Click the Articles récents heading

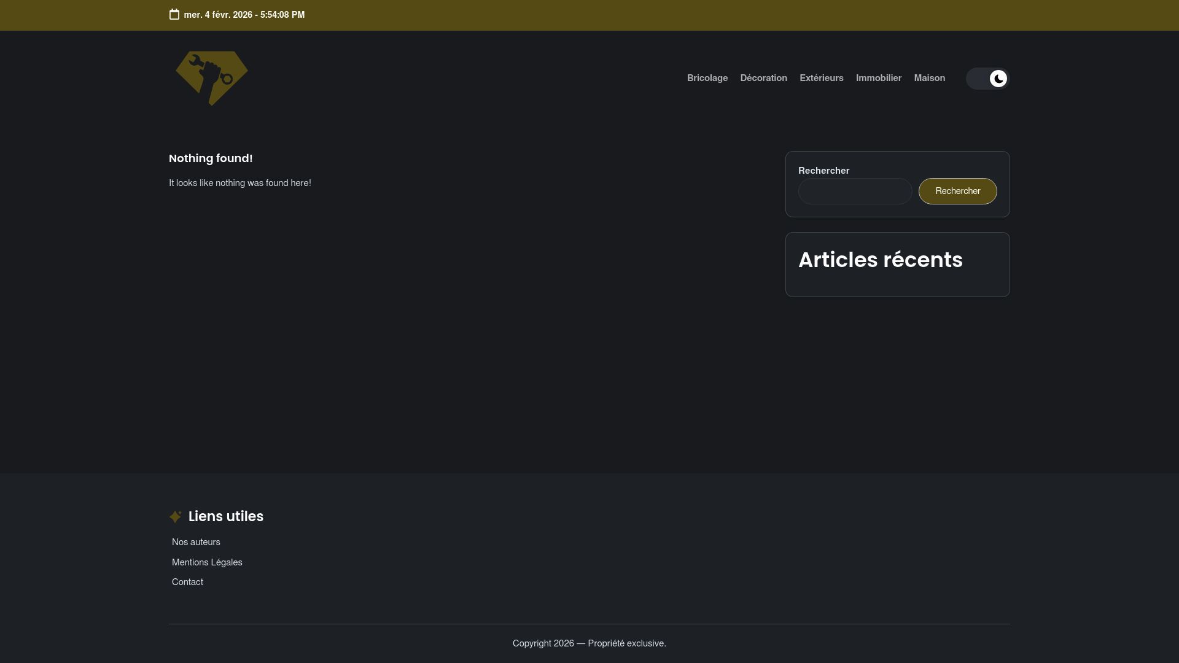(x=881, y=260)
